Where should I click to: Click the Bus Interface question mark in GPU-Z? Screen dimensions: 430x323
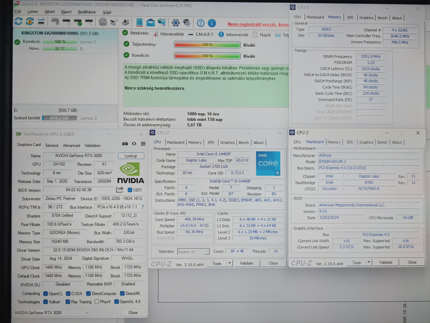[143, 207]
